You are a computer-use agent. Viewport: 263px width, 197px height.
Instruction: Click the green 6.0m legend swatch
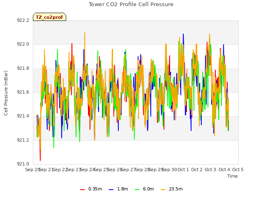coord(137,190)
